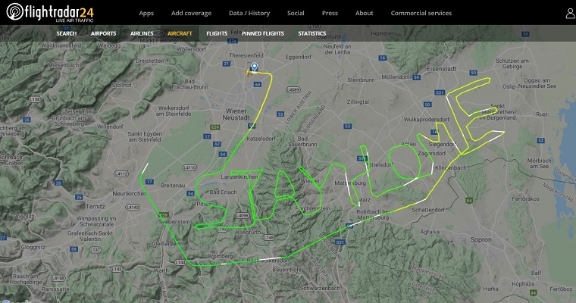Viewport: 576px width, 303px height.
Task: Click the Katzelsdorf map label
Action: pyautogui.click(x=261, y=139)
